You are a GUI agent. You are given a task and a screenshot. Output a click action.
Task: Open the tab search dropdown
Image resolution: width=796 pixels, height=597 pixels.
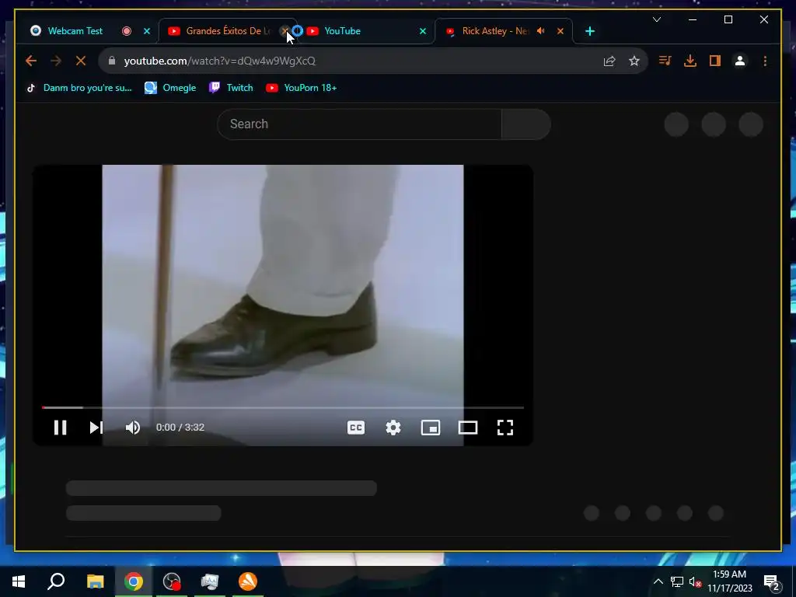click(x=657, y=19)
